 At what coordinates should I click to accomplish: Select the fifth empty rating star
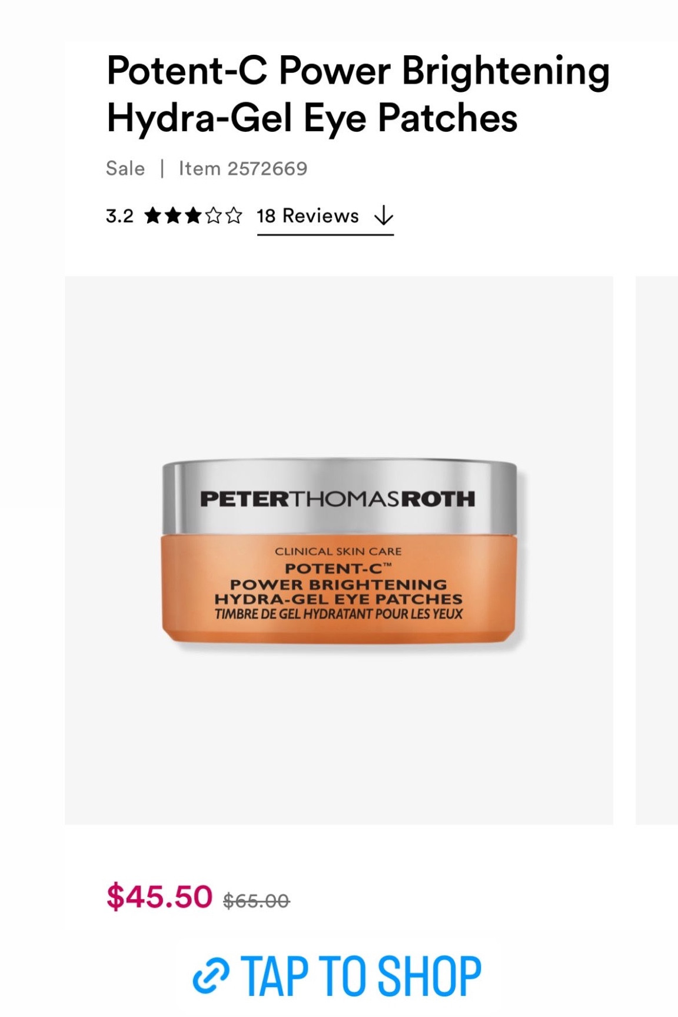[234, 216]
